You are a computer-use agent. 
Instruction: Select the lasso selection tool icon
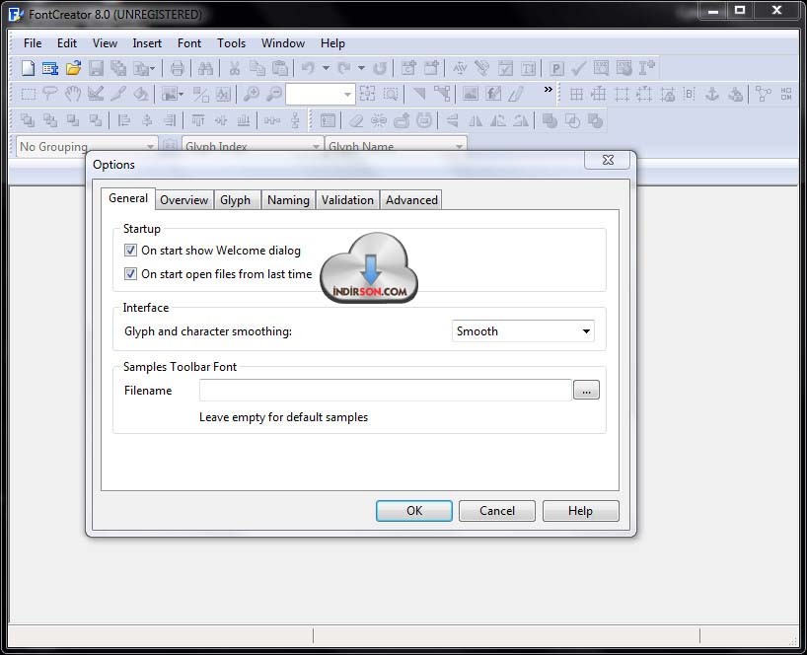tap(50, 94)
